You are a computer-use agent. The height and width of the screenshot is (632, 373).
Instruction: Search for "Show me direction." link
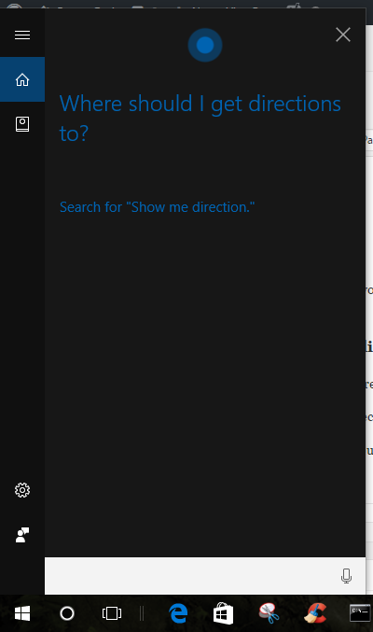157,207
